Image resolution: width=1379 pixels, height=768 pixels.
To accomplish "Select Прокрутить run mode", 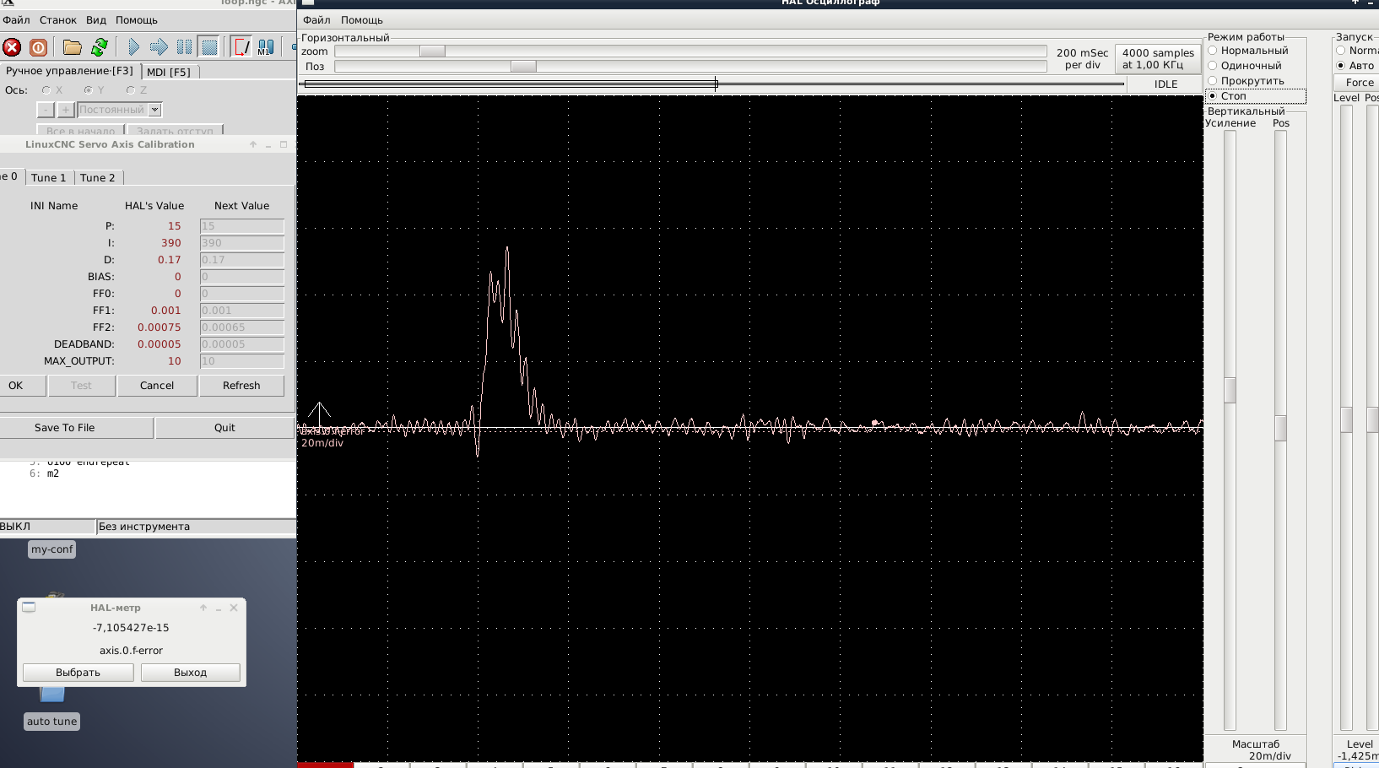I will point(1213,81).
